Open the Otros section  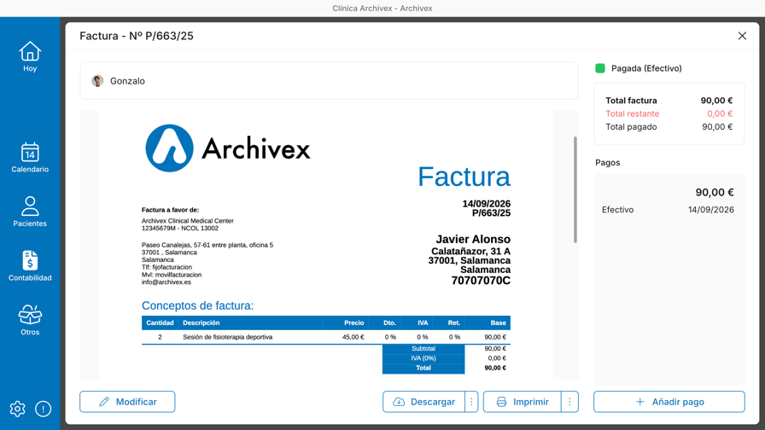(x=30, y=320)
